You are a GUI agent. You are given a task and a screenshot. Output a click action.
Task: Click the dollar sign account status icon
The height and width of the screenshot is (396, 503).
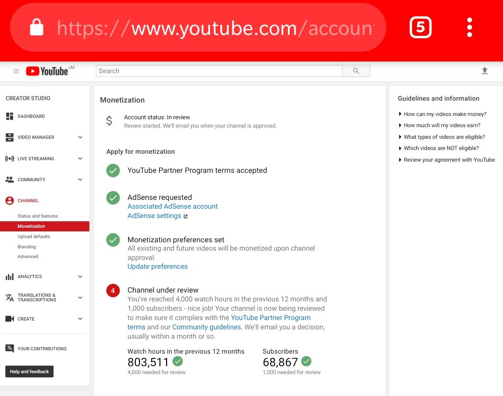tap(109, 121)
